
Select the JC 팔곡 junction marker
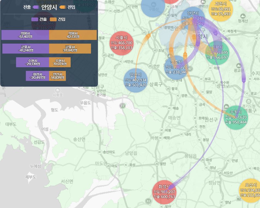click(168, 88)
